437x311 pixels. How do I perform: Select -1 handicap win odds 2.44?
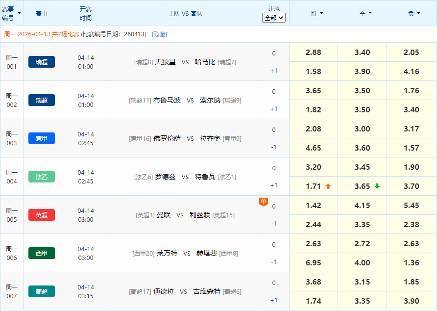click(314, 225)
